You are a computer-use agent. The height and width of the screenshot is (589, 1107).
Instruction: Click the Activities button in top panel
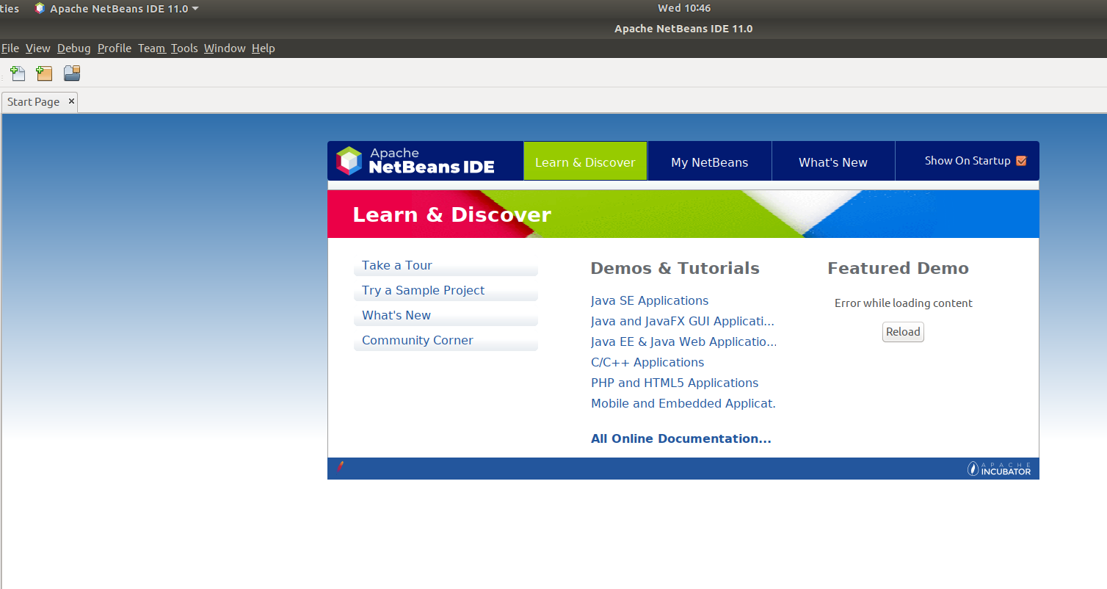10,9
